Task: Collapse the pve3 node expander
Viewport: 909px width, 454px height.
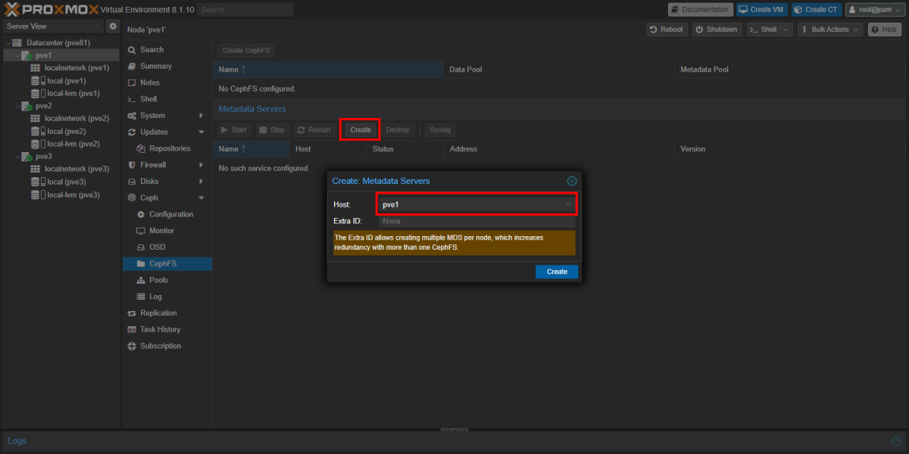Action: 17,157
